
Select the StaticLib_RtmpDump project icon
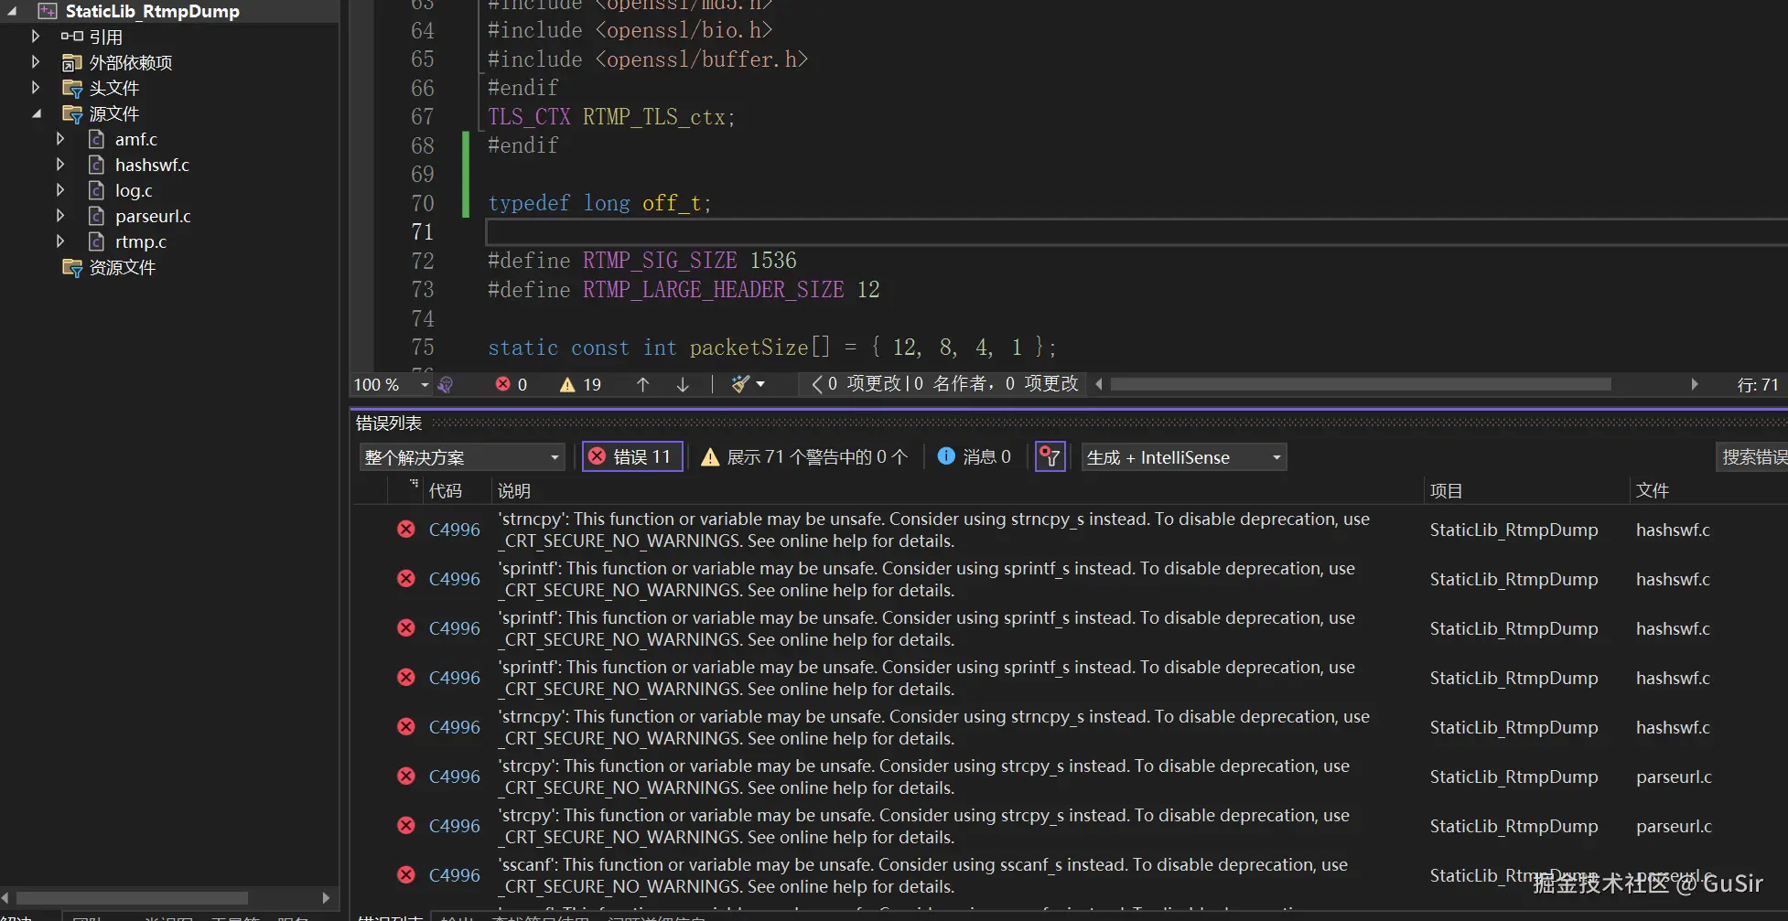[x=48, y=12]
